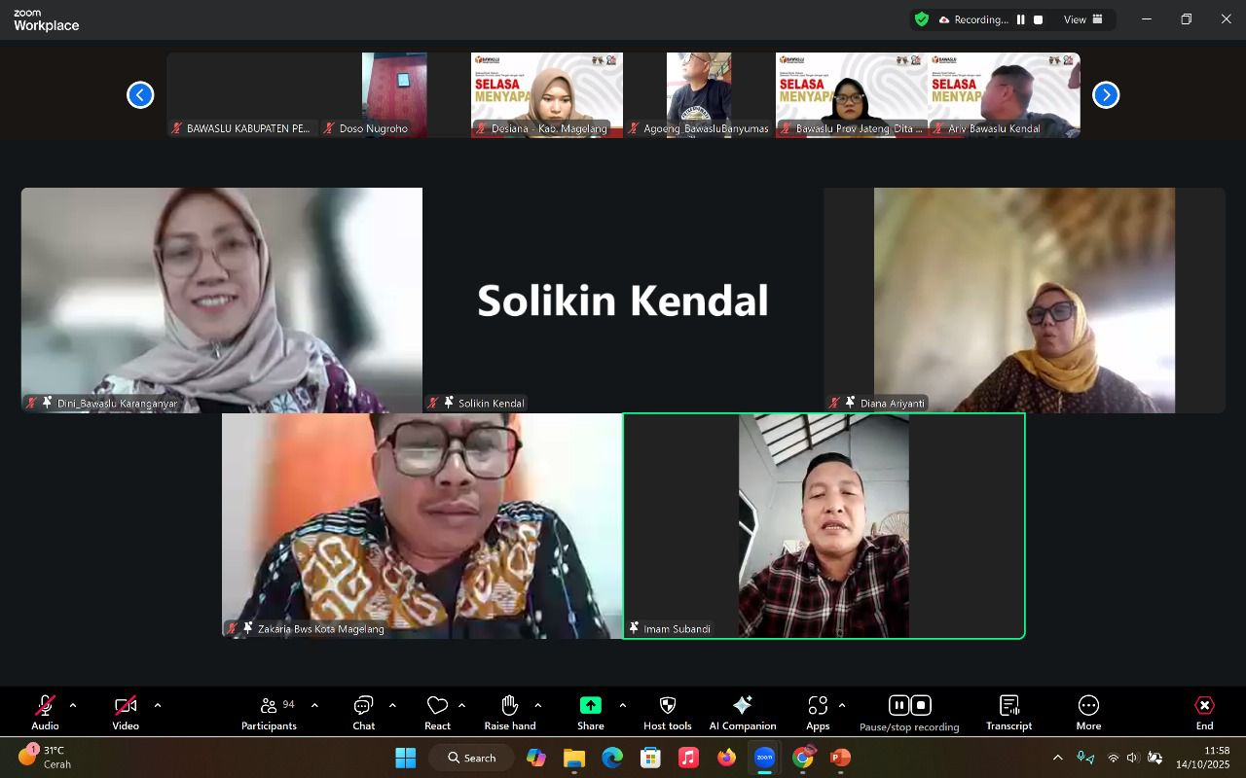Expand the video options chevron
The height and width of the screenshot is (778, 1246).
click(158, 705)
